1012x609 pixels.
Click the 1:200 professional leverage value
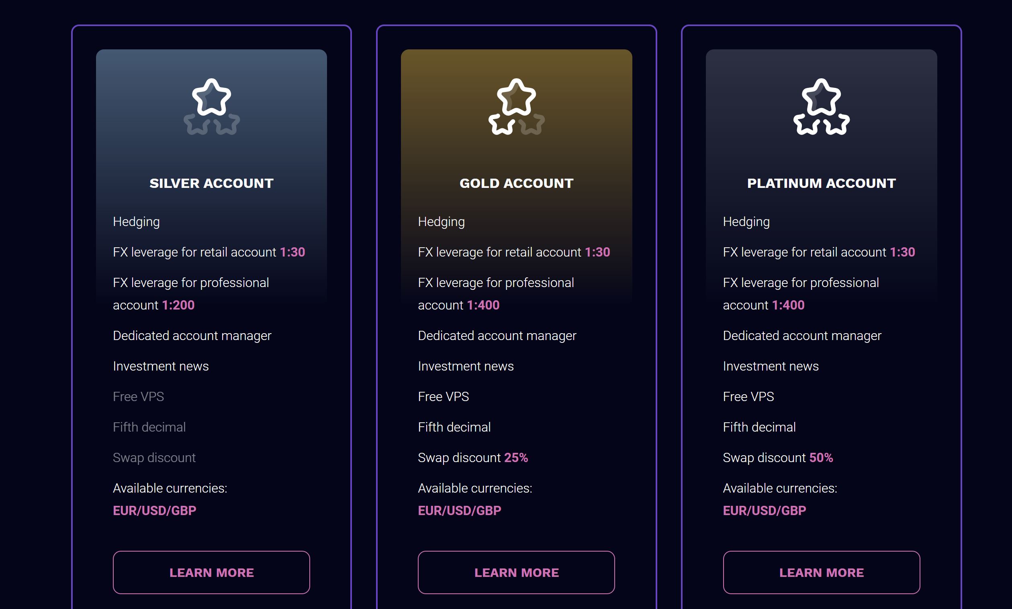178,305
